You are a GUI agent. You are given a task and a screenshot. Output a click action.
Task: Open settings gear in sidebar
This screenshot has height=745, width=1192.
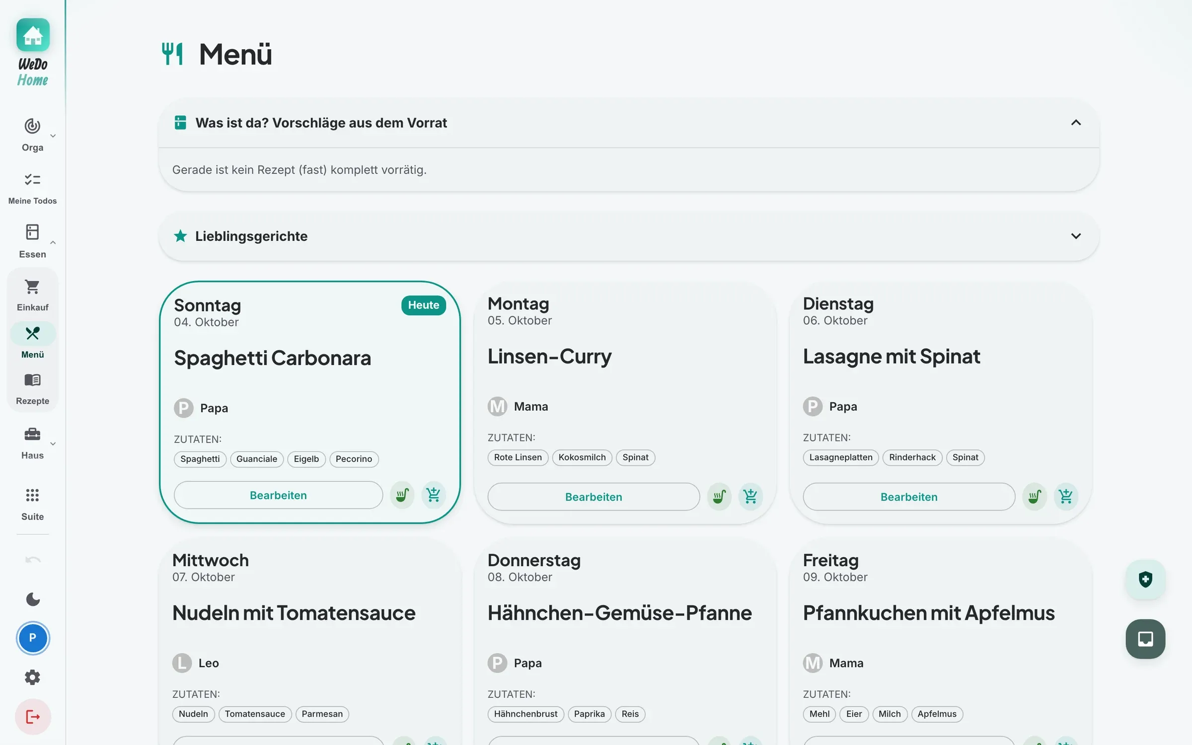coord(33,677)
